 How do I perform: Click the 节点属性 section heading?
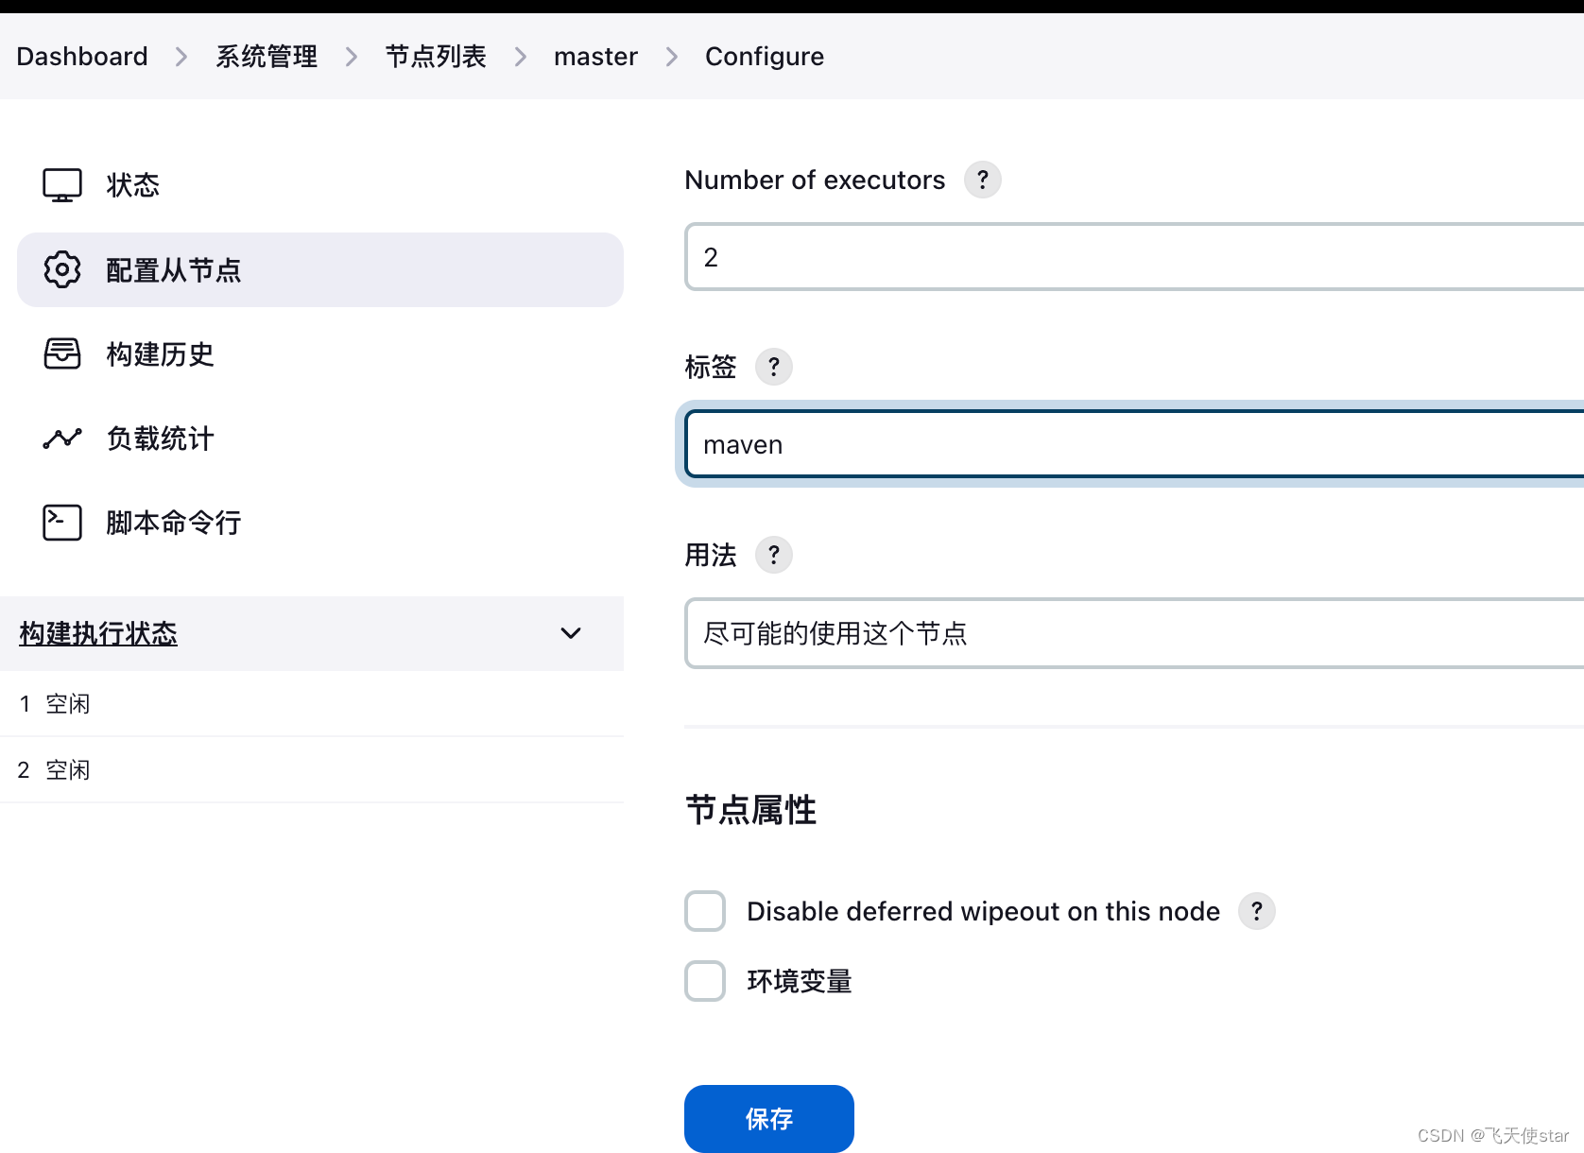(x=750, y=810)
